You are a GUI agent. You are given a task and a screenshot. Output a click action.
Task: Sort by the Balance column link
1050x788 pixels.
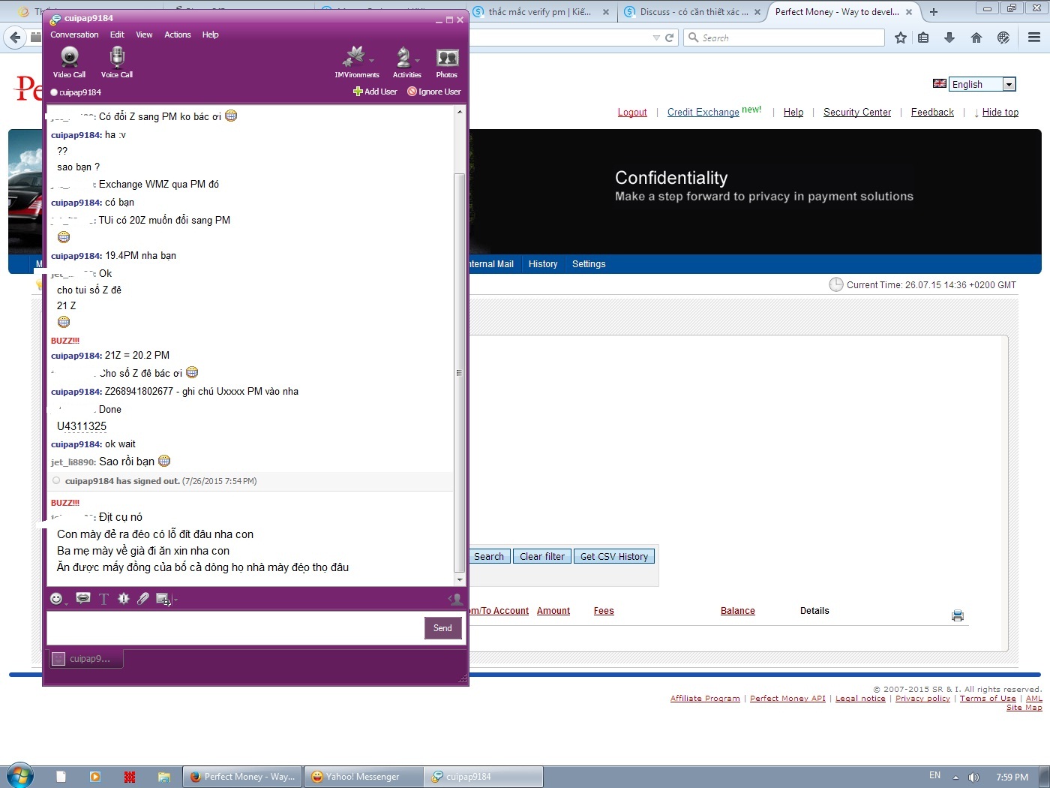738,611
